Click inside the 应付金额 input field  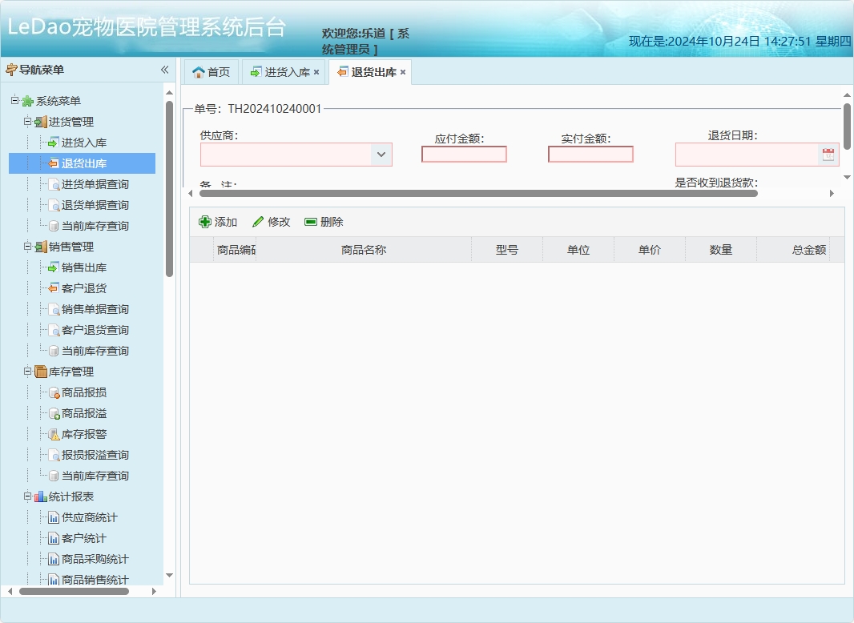pyautogui.click(x=464, y=154)
